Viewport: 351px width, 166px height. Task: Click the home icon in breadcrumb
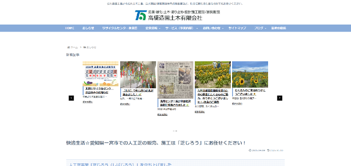tap(68, 47)
